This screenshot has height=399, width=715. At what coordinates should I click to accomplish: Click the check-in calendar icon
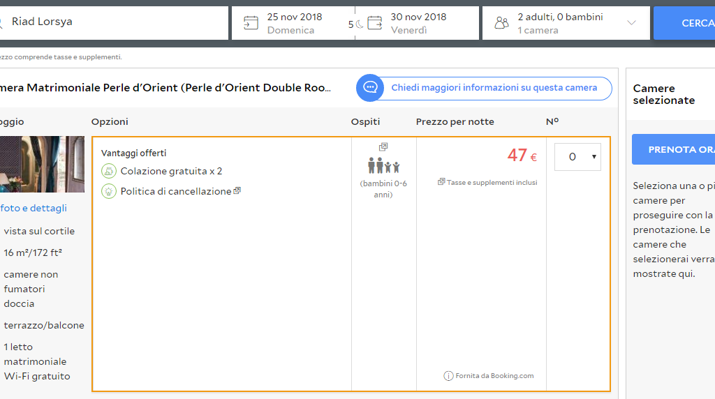(251, 23)
